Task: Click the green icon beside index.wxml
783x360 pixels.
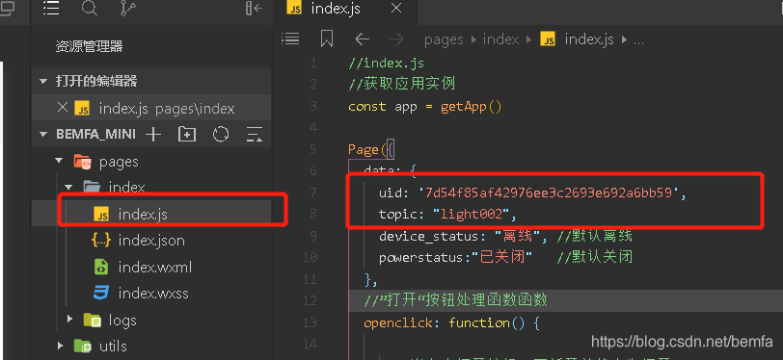Action: pyautogui.click(x=101, y=268)
